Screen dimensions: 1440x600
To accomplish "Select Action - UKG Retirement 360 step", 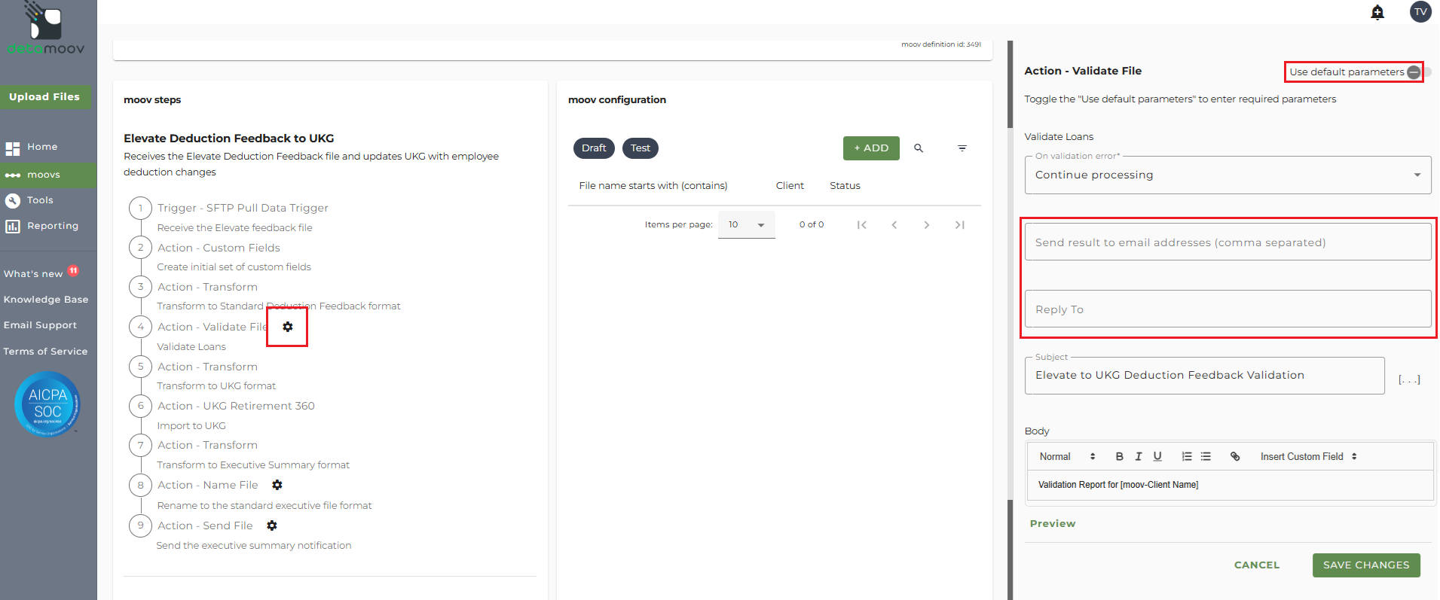I will pyautogui.click(x=236, y=406).
